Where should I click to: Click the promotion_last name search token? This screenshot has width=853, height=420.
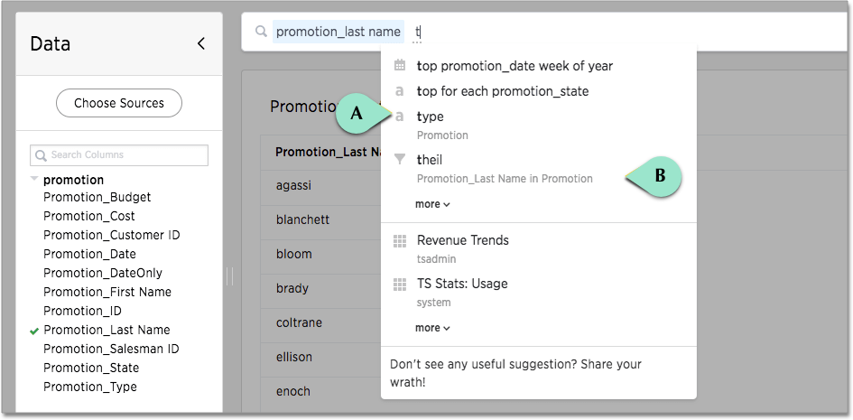(x=338, y=33)
